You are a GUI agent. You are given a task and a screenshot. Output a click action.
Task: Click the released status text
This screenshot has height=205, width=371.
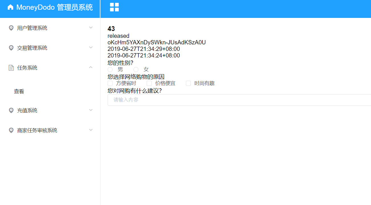118,36
